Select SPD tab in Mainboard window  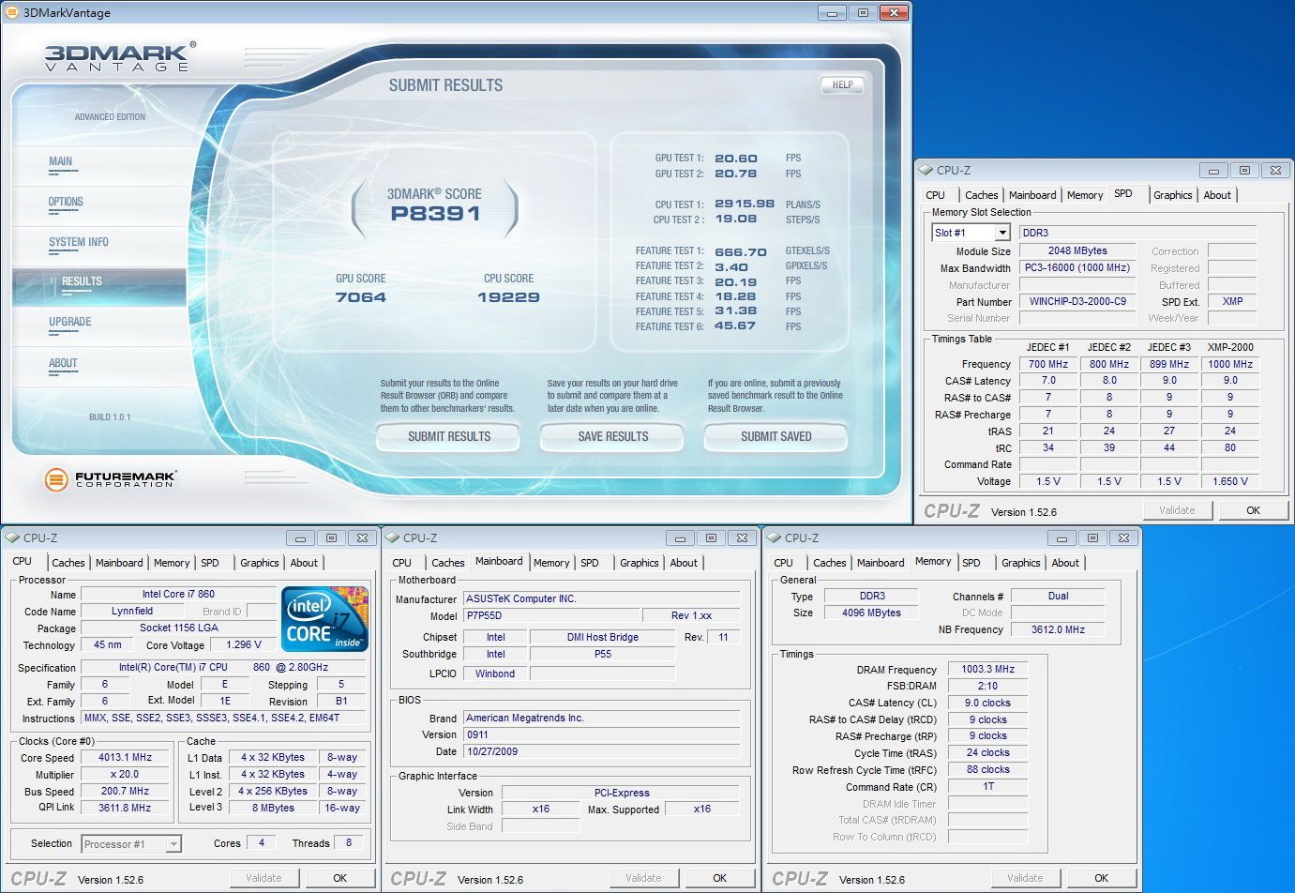point(590,563)
